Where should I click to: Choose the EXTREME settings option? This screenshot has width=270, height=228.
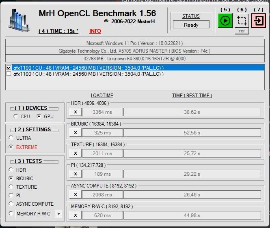coord(11,147)
